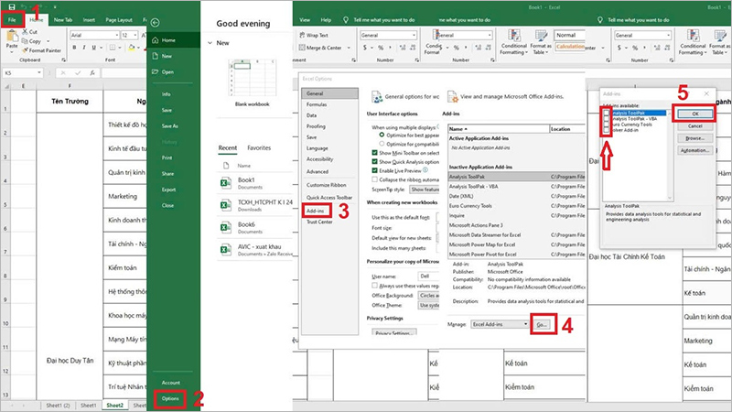Toggle Underline formatting
732x412 pixels.
click(x=94, y=48)
